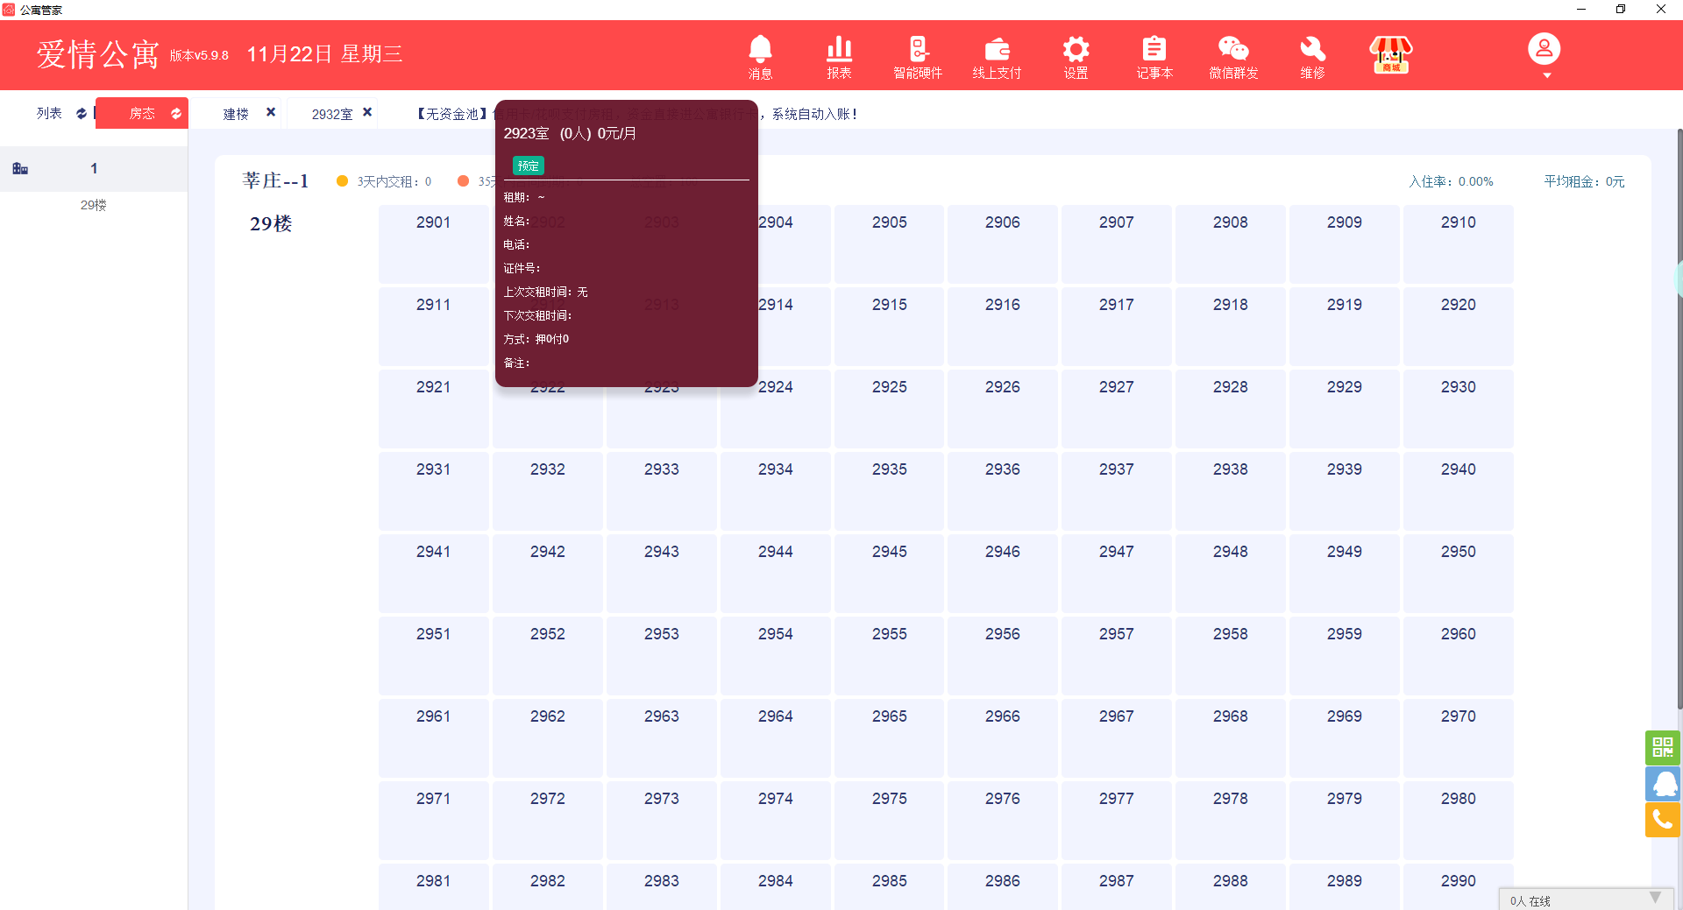Select room 2953
This screenshot has width=1683, height=910.
click(x=662, y=655)
